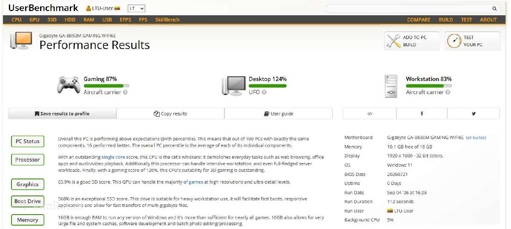
Task: Click Copy results button
Action: 170,114
